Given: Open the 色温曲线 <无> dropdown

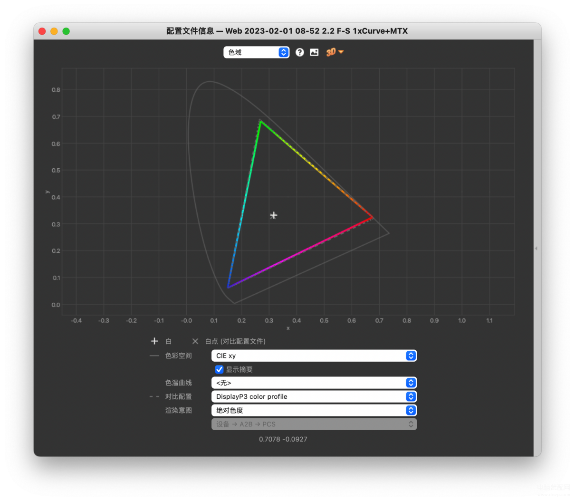Looking at the screenshot, I should (314, 383).
